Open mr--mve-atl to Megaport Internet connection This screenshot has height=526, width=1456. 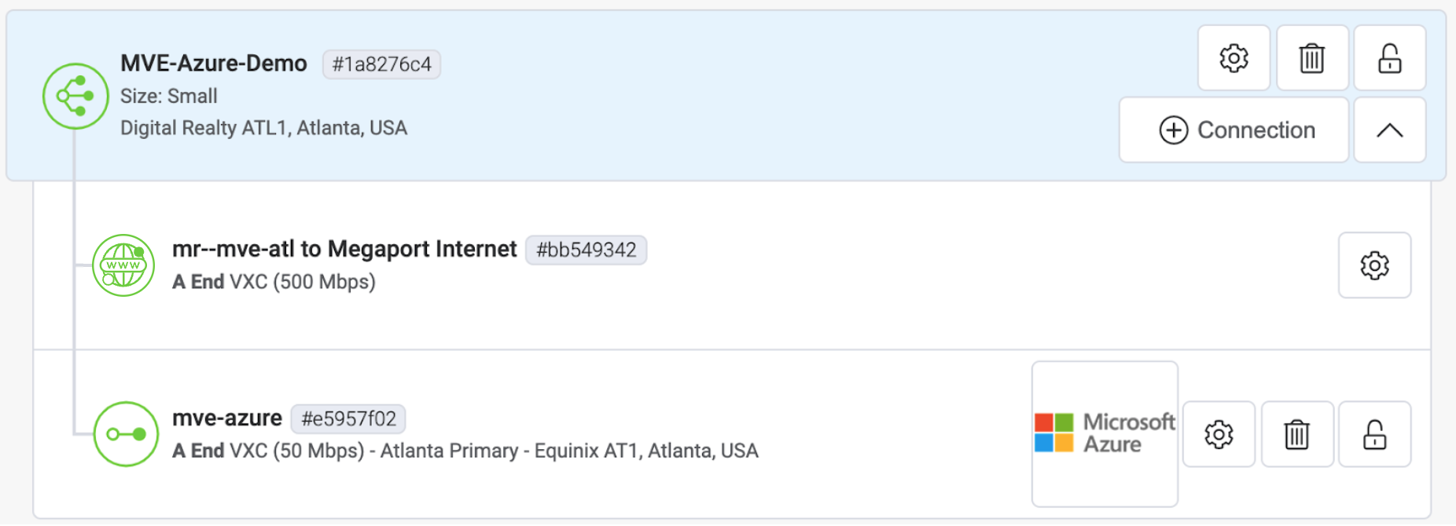click(x=344, y=250)
